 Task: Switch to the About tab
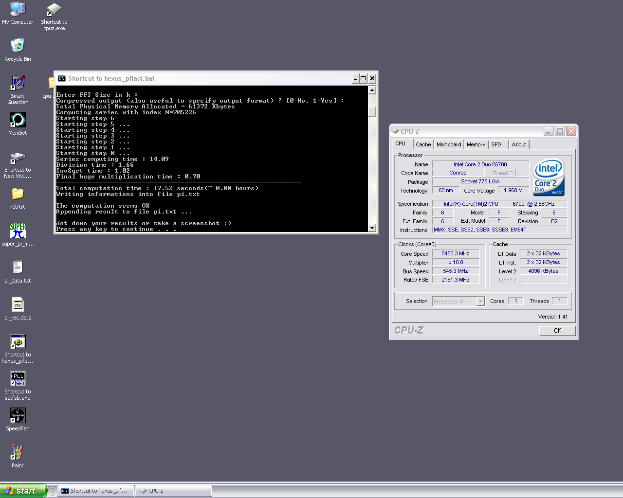pyautogui.click(x=519, y=144)
